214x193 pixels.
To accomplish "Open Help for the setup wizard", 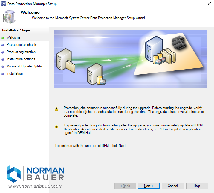I will coord(197,186).
